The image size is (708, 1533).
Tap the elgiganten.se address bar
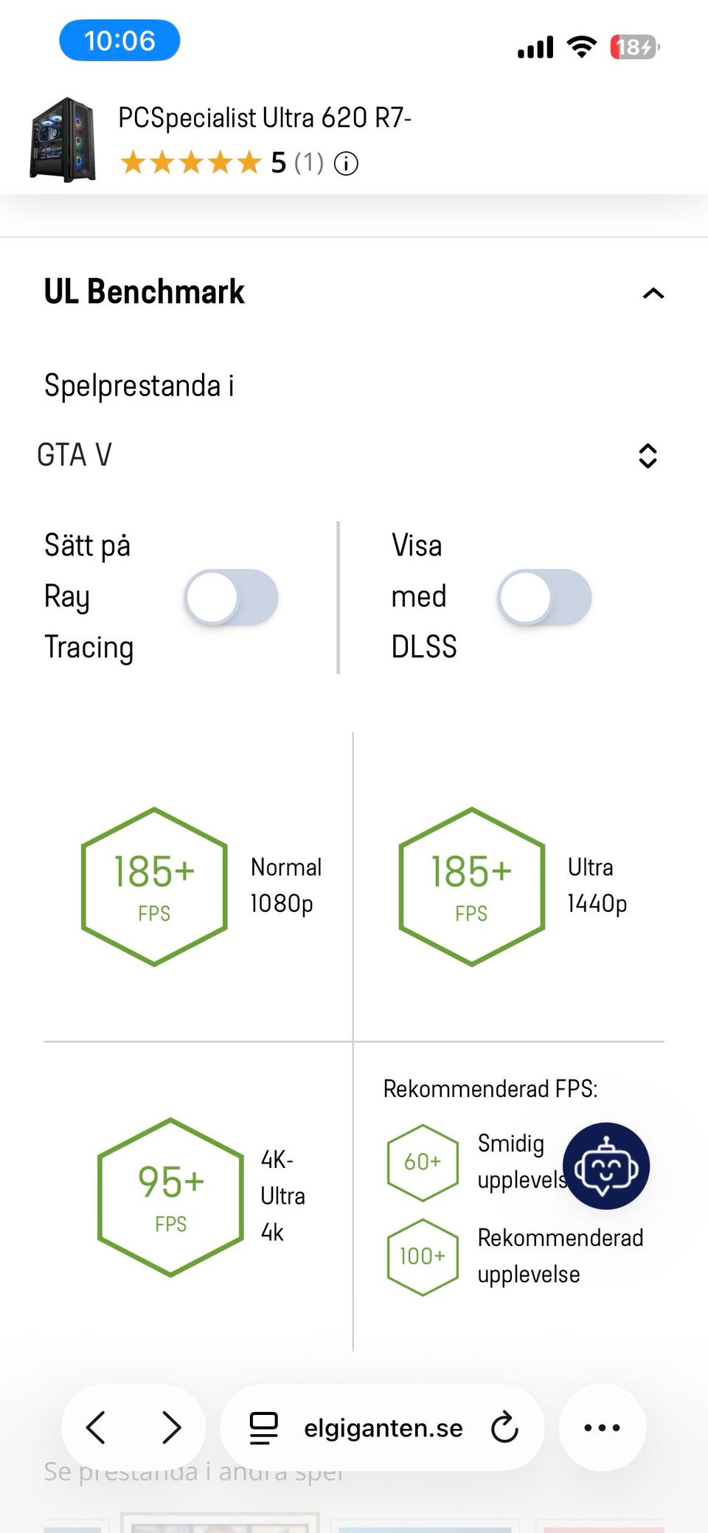coord(383,1428)
